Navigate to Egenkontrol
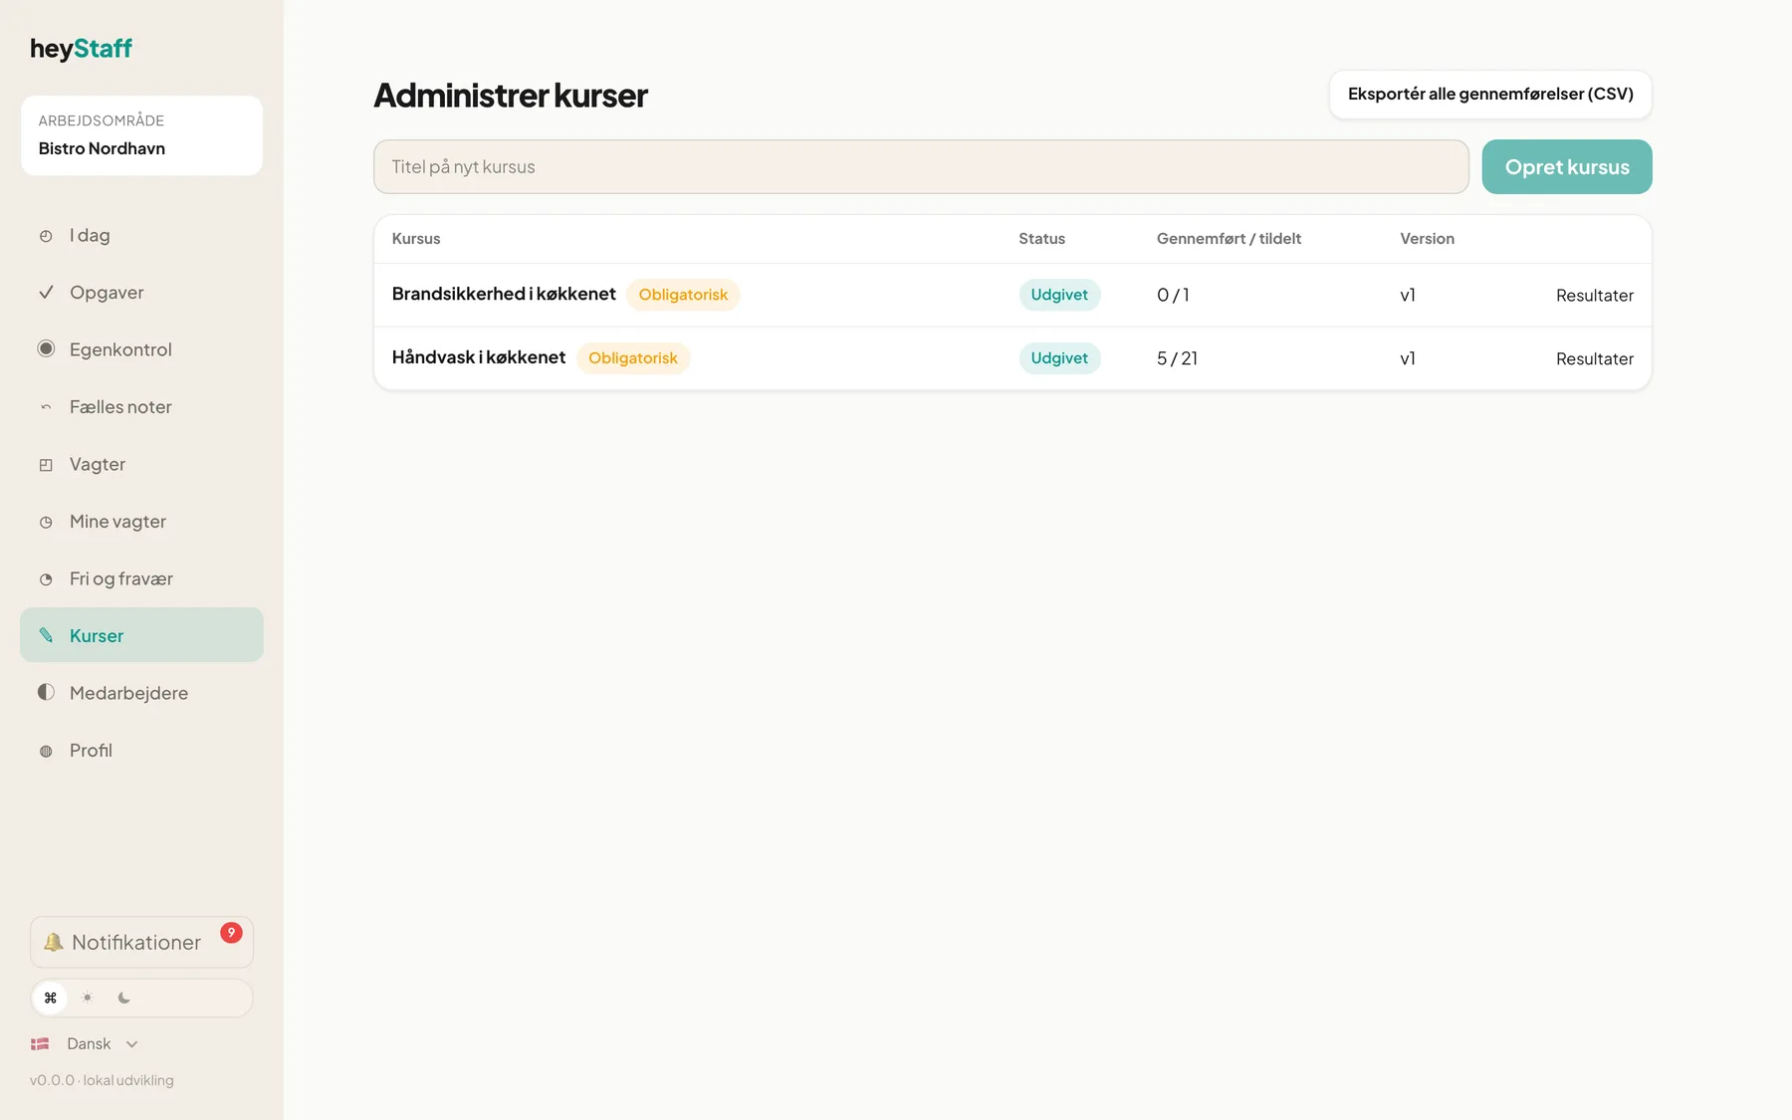 pos(141,349)
